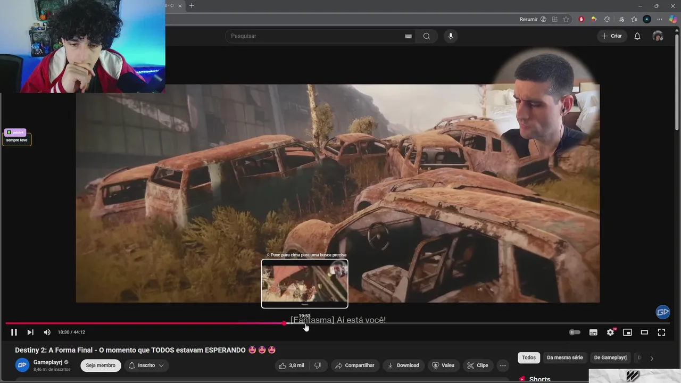Open the Copilot sidebar icon
Viewport: 681px width, 383px height.
click(673, 19)
